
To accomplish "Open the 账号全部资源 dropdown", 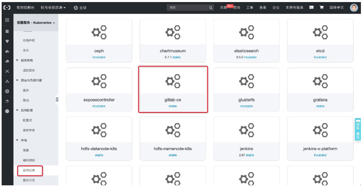I will pyautogui.click(x=53, y=8).
